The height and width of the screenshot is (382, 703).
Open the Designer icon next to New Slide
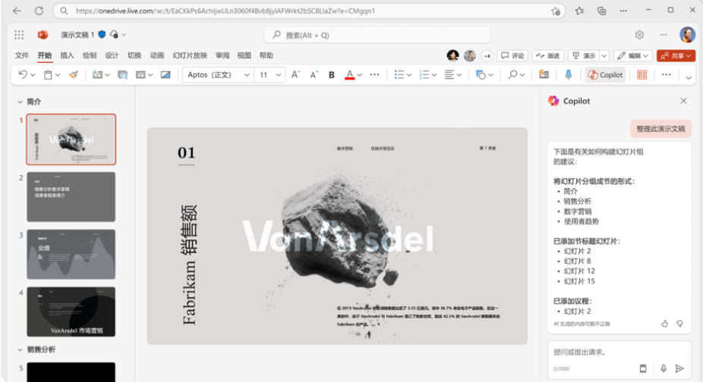[122, 75]
